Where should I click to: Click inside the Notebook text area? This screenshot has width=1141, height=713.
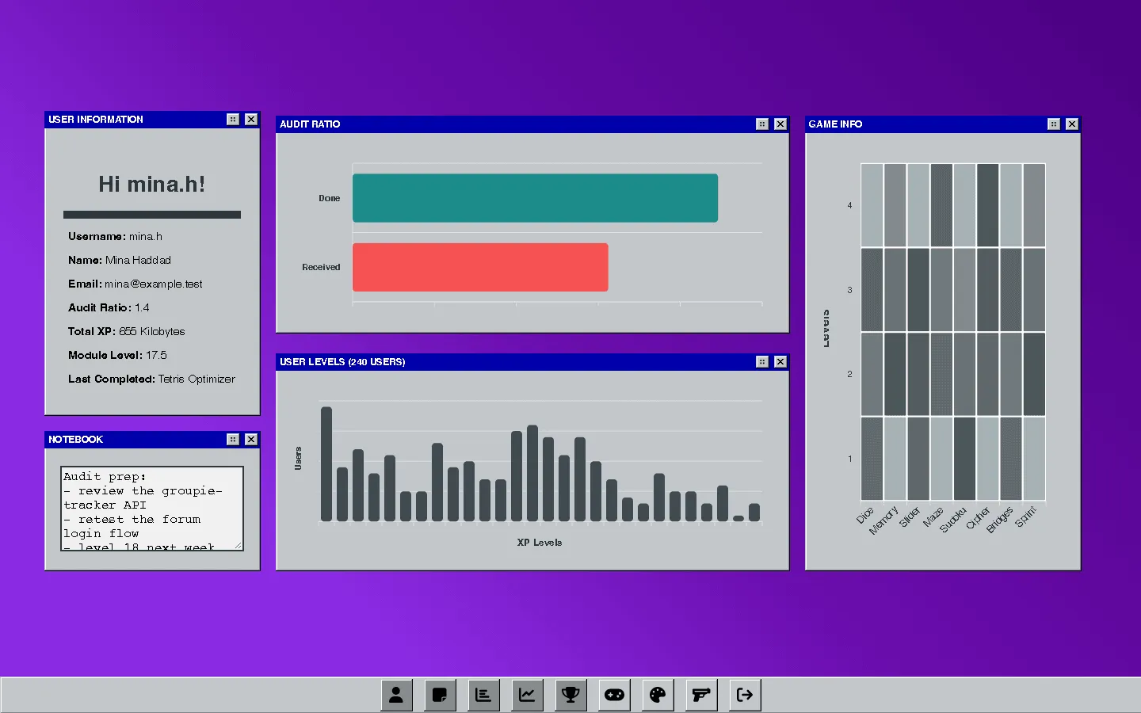pyautogui.click(x=152, y=509)
